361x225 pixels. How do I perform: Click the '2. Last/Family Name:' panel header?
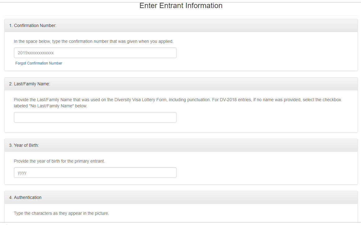click(x=29, y=84)
